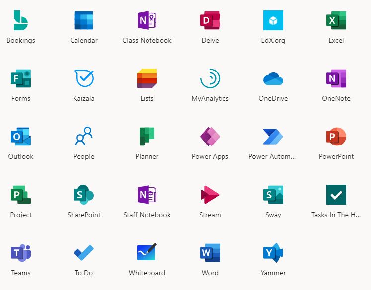Launch the MyAnalytics spiral icon

[x=210, y=78]
